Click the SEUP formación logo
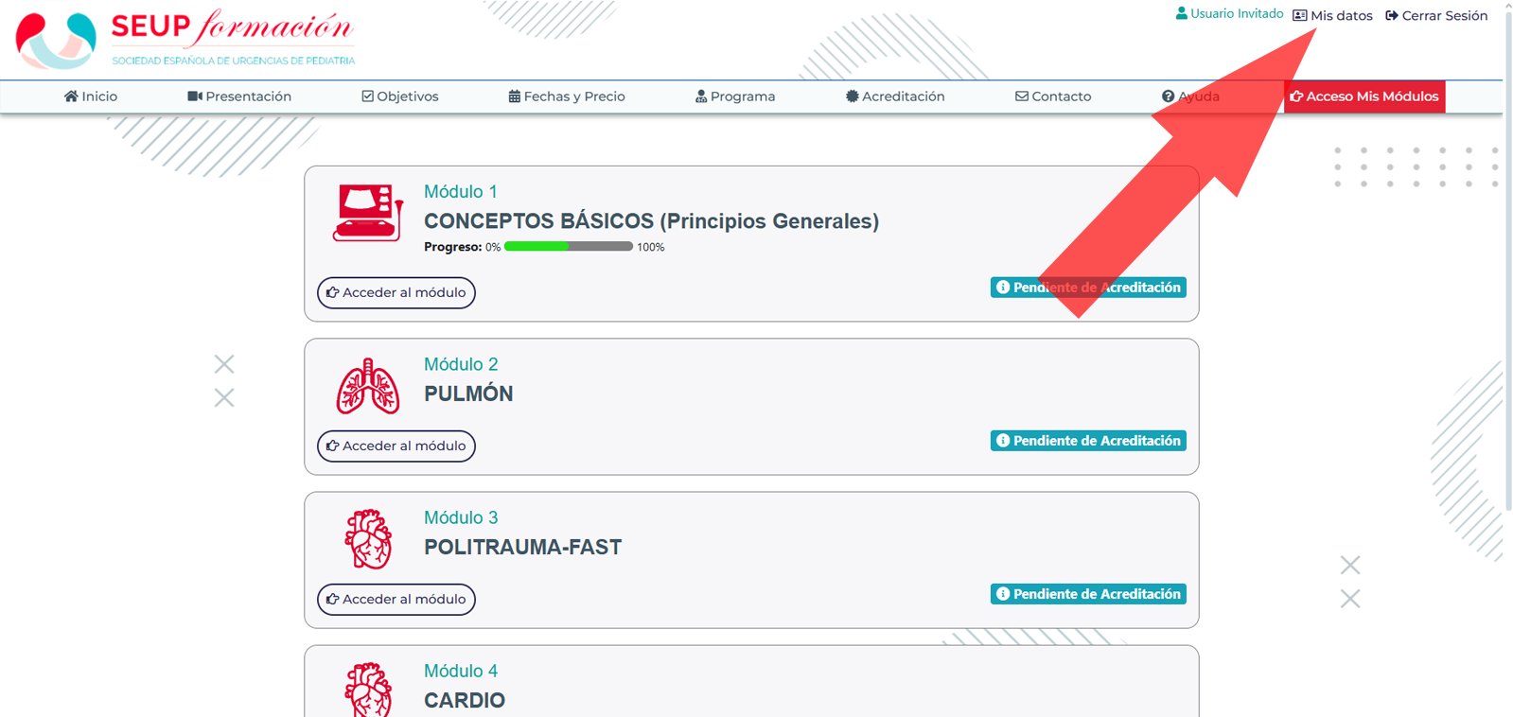Image resolution: width=1513 pixels, height=717 pixels. click(x=185, y=39)
